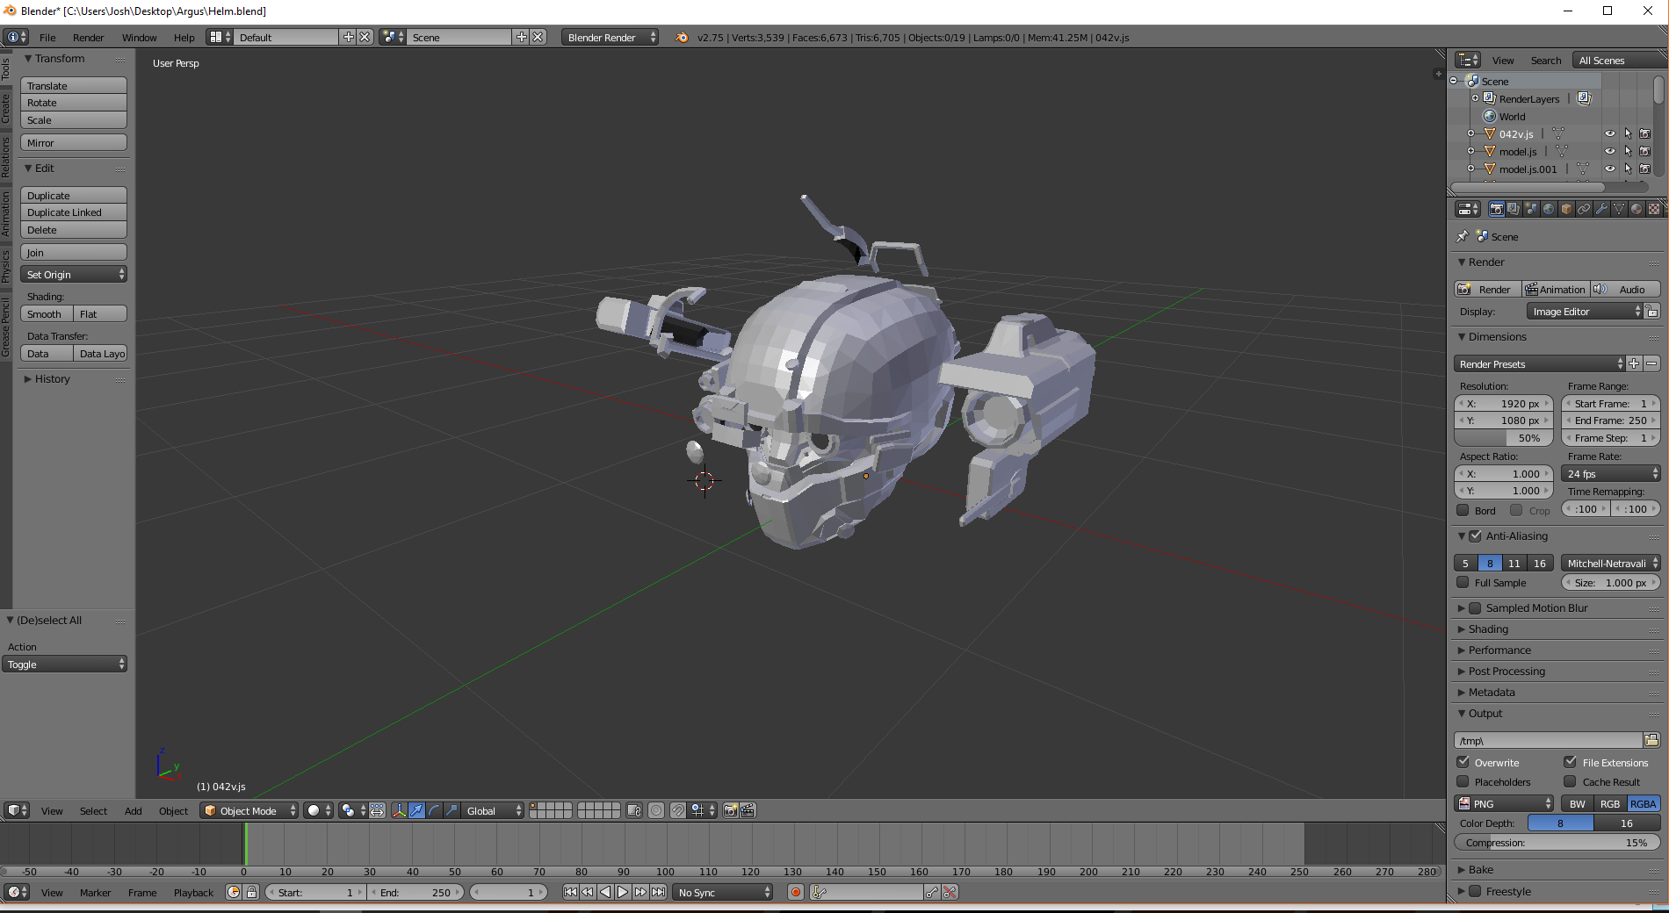
Task: Open the Set Origin dropdown
Action: tap(74, 275)
